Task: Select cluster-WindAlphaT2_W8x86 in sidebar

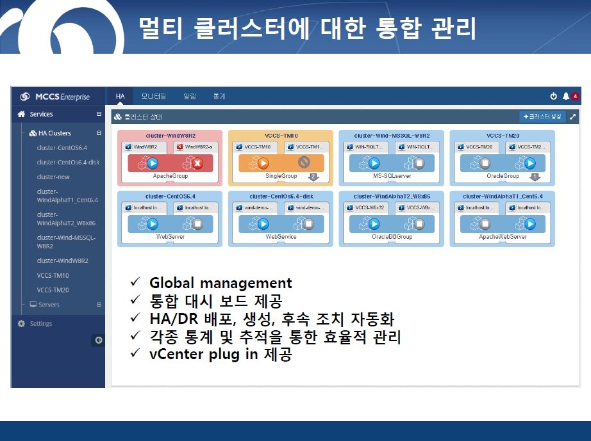Action: [x=66, y=219]
